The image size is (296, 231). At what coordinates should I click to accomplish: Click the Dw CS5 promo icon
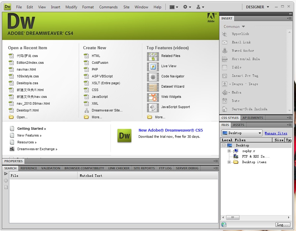click(x=124, y=135)
